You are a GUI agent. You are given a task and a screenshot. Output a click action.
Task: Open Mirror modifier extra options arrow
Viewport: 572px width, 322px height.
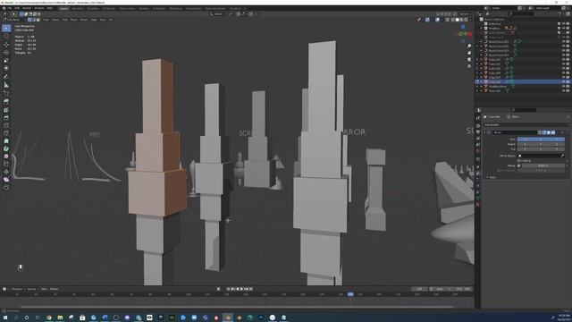558,132
